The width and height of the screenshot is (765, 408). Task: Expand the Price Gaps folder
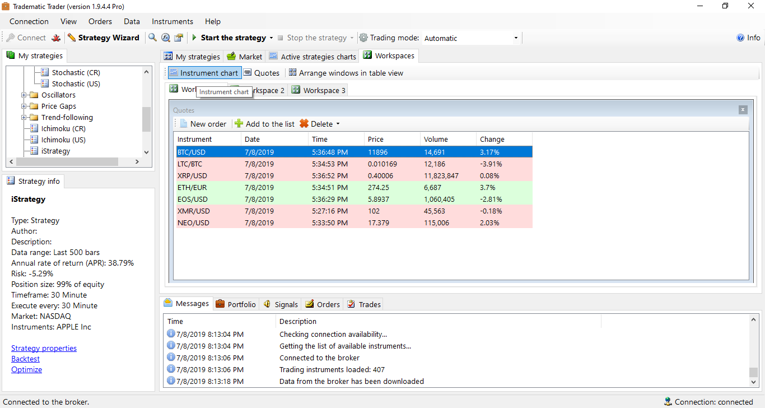(x=24, y=106)
